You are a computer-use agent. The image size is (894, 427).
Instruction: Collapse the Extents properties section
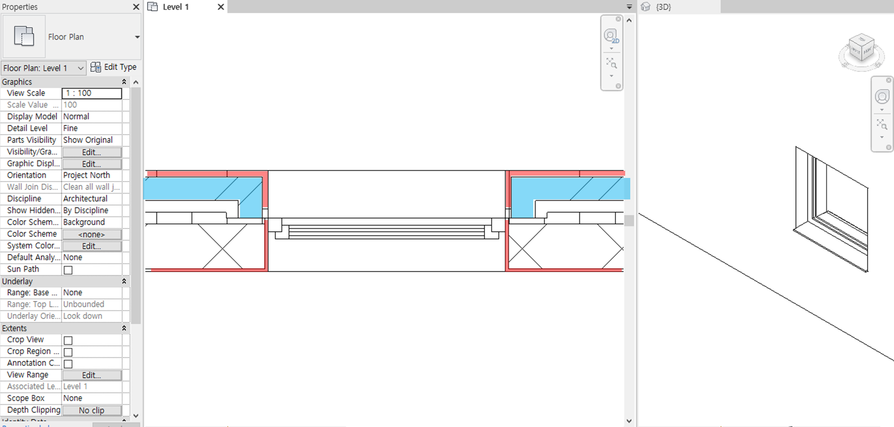pyautogui.click(x=124, y=328)
